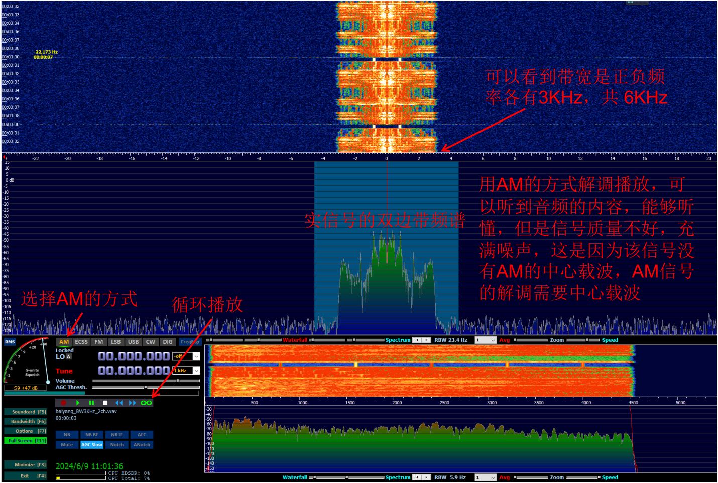This screenshot has height=483, width=718.
Task: Stop playback with the white square button
Action: point(105,403)
